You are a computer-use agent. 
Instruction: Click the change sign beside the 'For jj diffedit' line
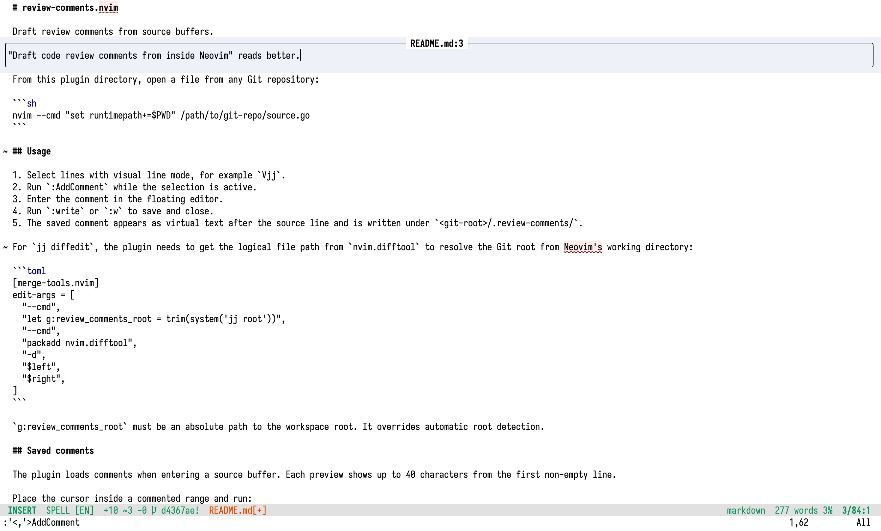click(x=5, y=247)
